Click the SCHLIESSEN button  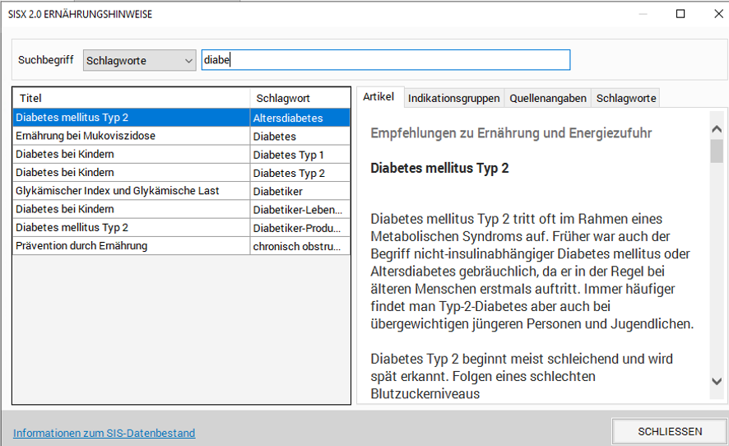tap(670, 431)
